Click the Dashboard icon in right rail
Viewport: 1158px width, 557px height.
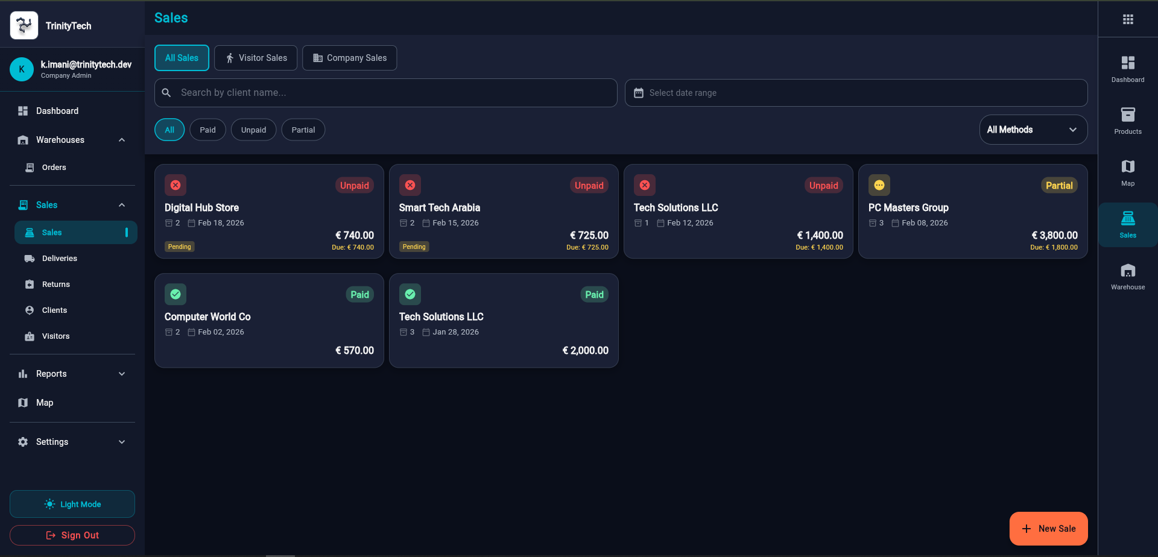[1128, 69]
